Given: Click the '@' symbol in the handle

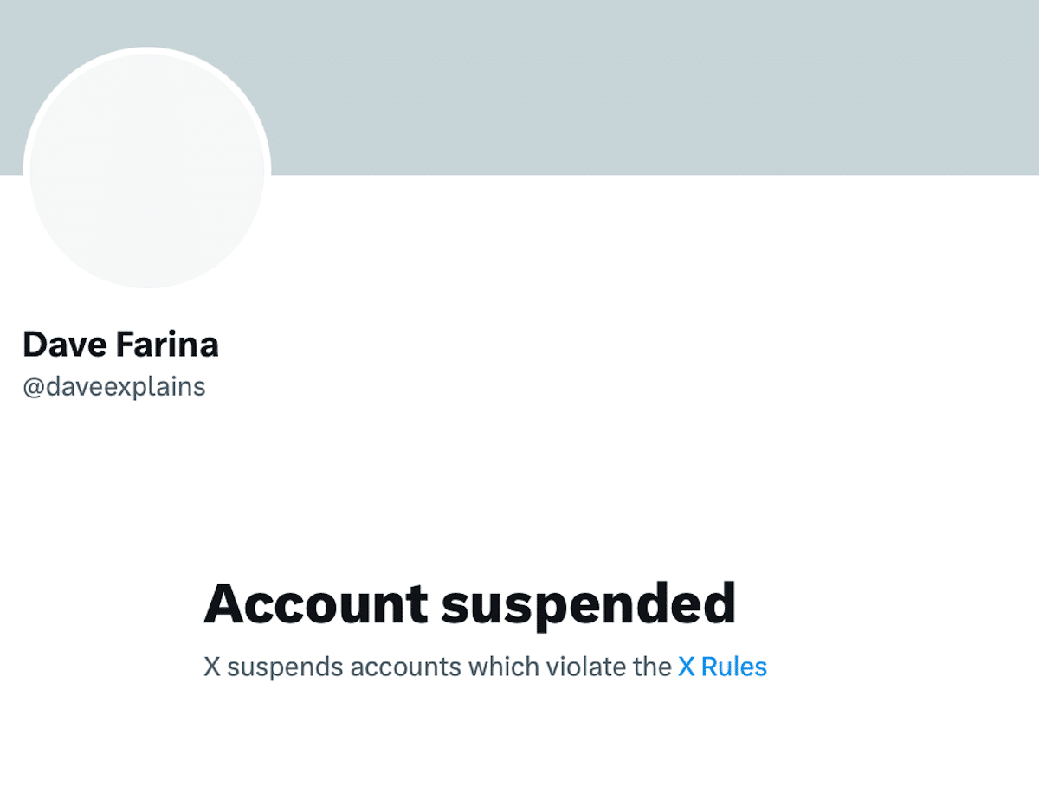Looking at the screenshot, I should tap(32, 387).
